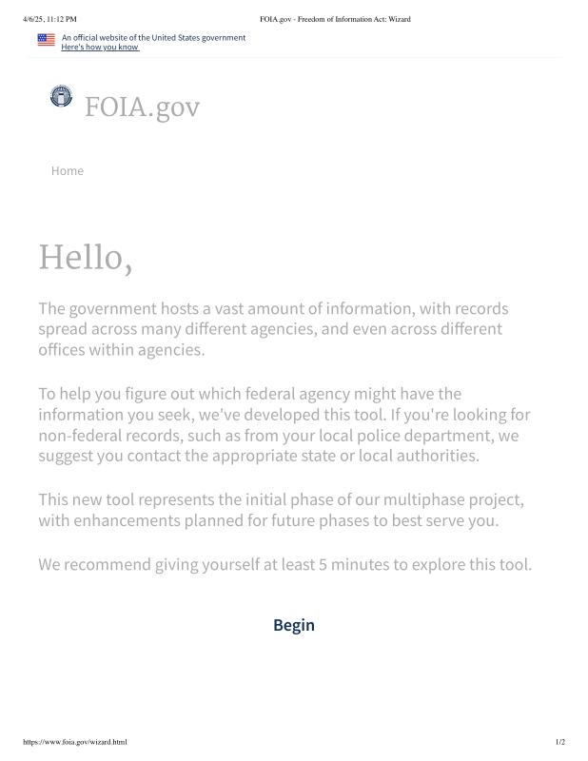Viewport: 588px width, 761px height.
Task: Click the "We recommend giving yourself" sentence
Action: tap(284, 564)
